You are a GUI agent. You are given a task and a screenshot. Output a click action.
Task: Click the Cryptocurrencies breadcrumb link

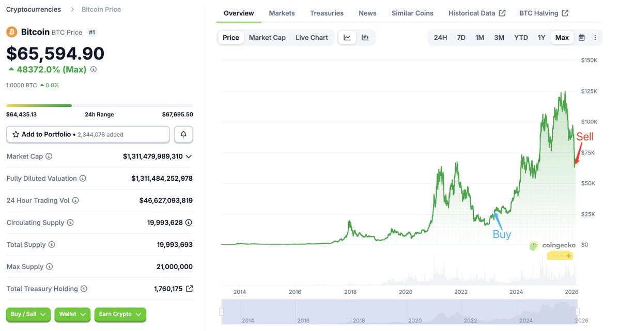(x=33, y=9)
